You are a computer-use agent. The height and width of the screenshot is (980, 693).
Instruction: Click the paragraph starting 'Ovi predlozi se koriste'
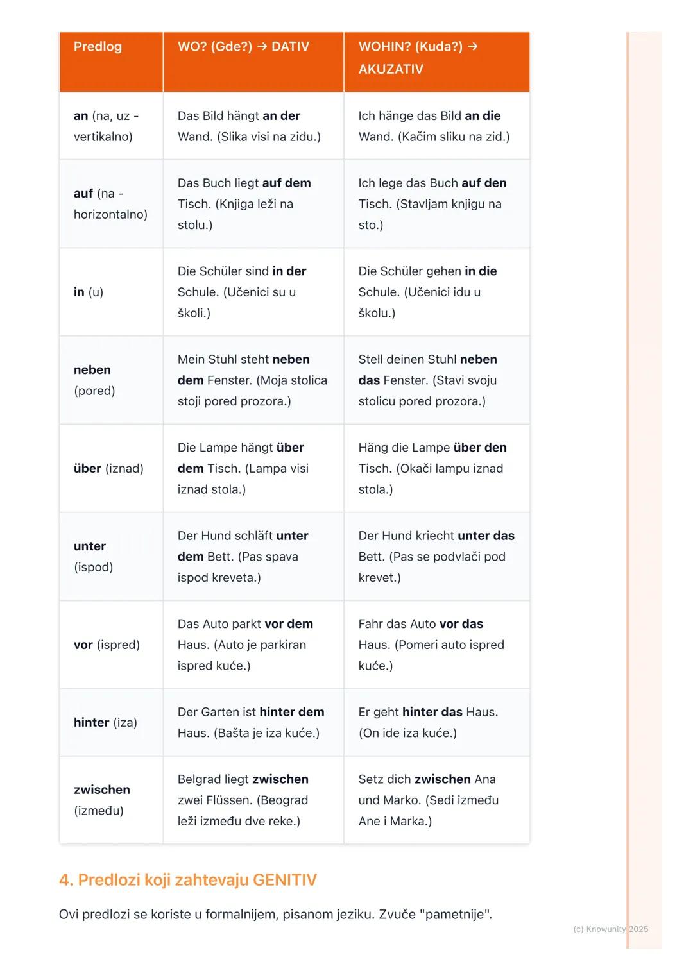click(x=275, y=915)
